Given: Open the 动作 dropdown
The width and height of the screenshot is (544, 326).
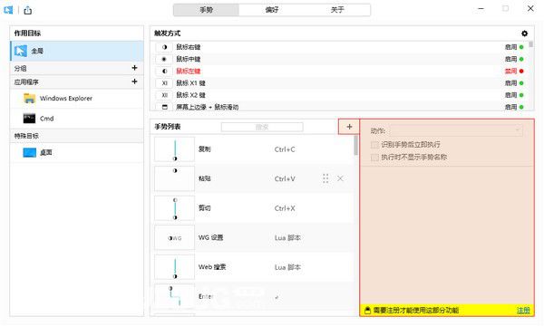Looking at the screenshot, I should pyautogui.click(x=456, y=130).
